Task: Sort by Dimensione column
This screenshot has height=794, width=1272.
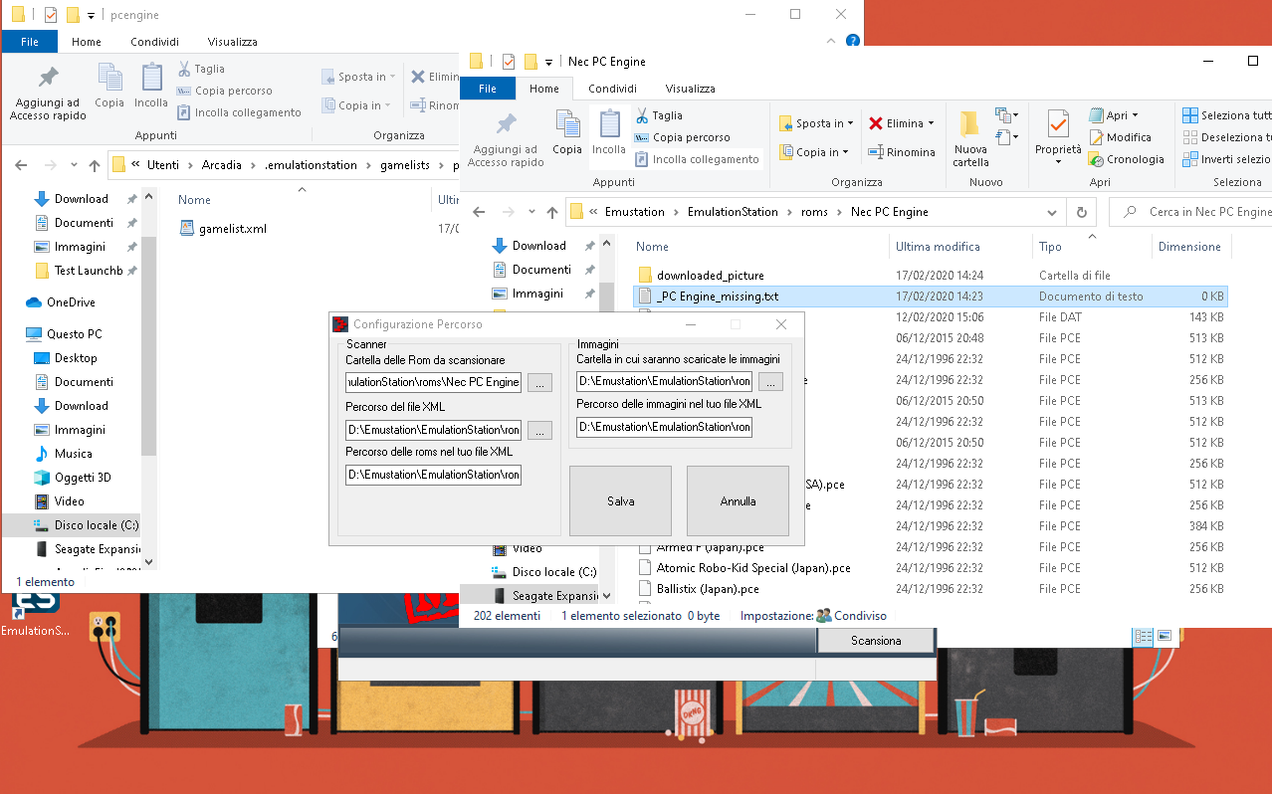Action: (1189, 247)
